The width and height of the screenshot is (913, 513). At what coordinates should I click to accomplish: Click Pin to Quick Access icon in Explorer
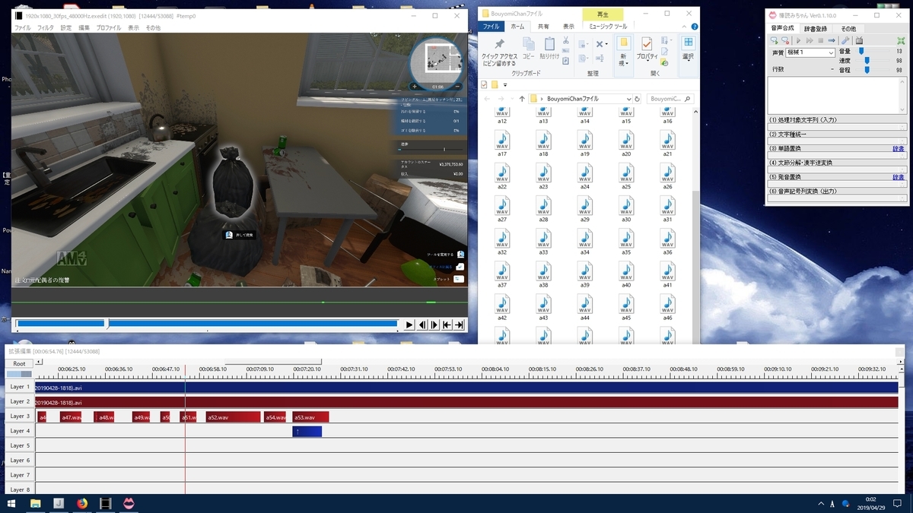[x=499, y=44]
